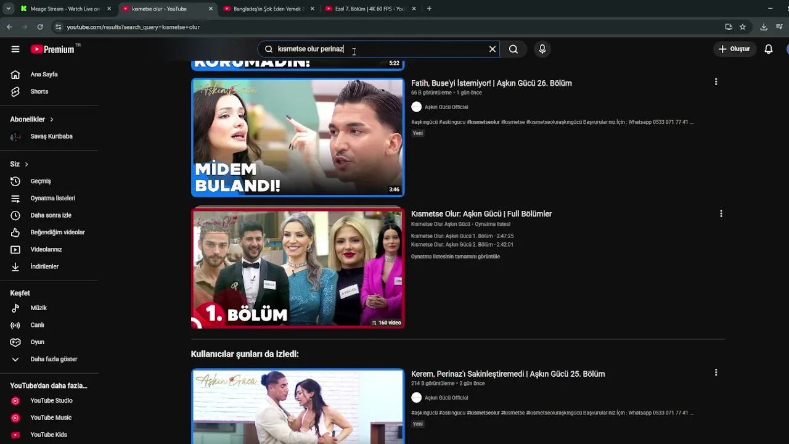Play the Kerem Perinaz video thumbnail
The height and width of the screenshot is (444, 789).
coord(298,406)
